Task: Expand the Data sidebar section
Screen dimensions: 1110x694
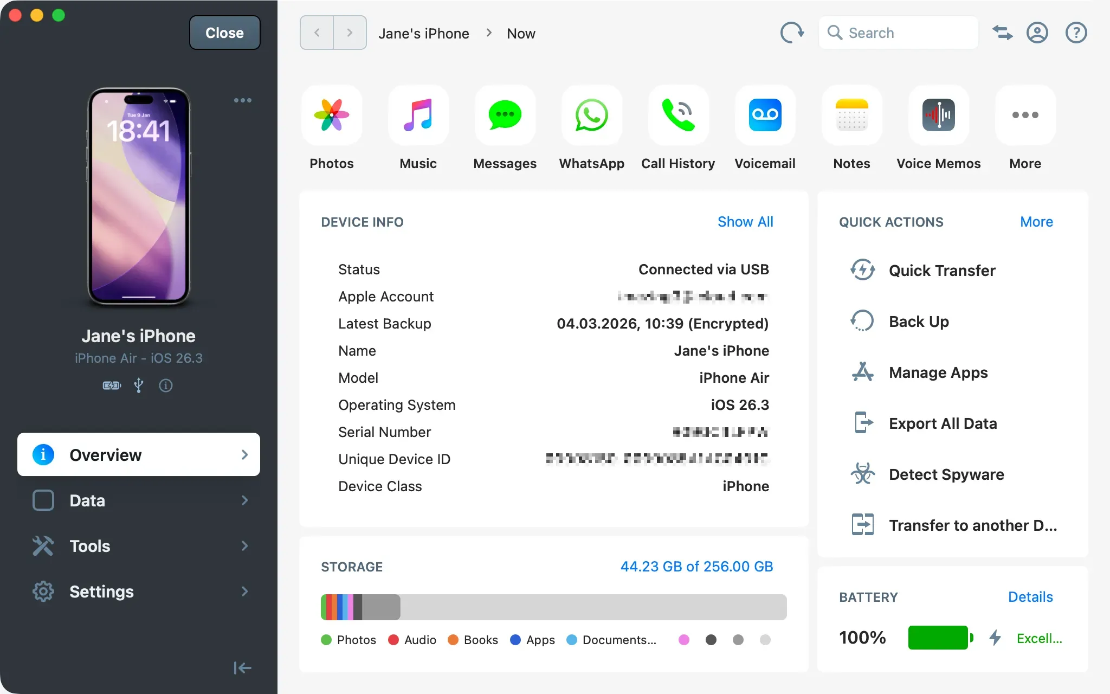Action: coord(138,500)
